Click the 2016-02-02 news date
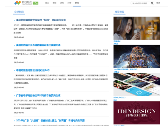168x127 pixels. pos(19,113)
